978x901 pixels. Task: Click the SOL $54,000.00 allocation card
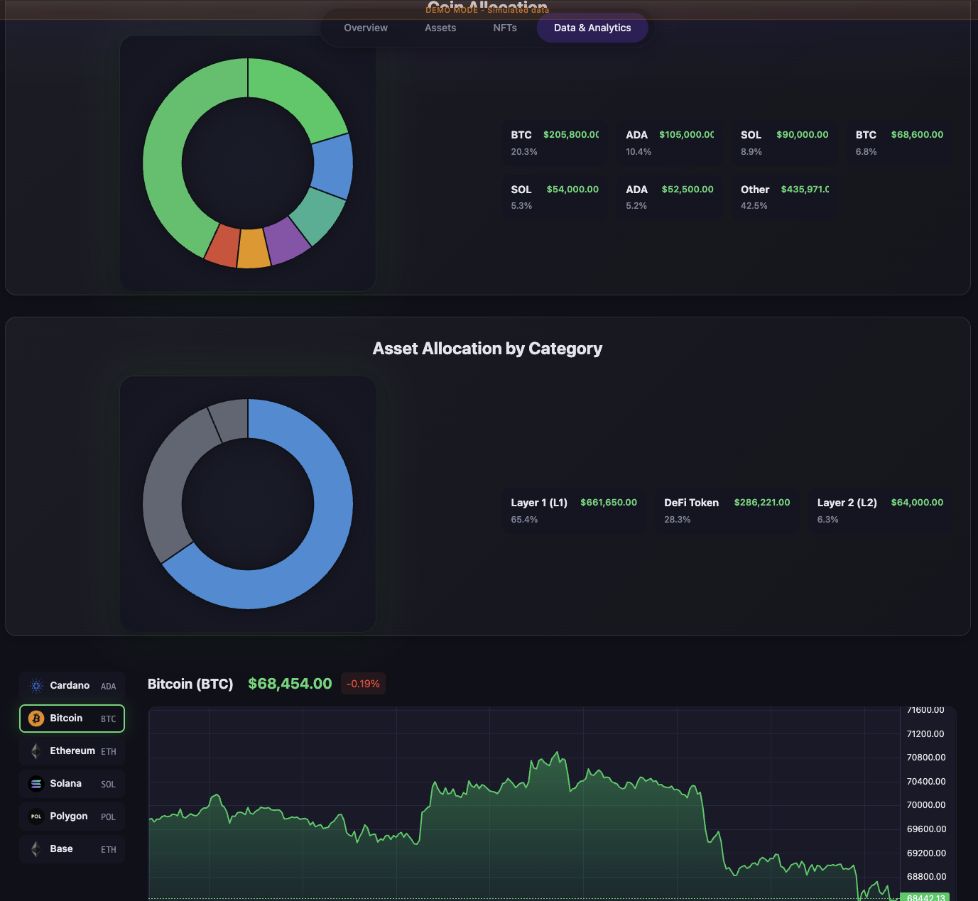(554, 197)
